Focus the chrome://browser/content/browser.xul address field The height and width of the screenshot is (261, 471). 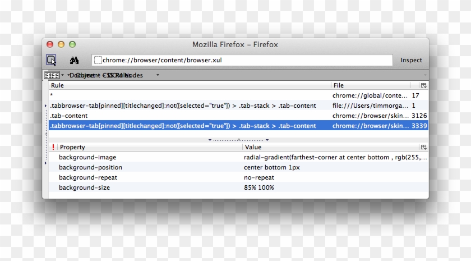tap(242, 60)
